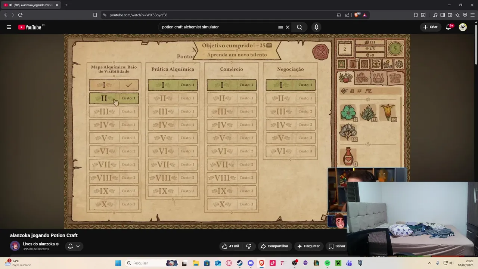Open the crystals inventory tab
Image resolution: width=478 pixels, height=269 pixels.
(x=362, y=78)
